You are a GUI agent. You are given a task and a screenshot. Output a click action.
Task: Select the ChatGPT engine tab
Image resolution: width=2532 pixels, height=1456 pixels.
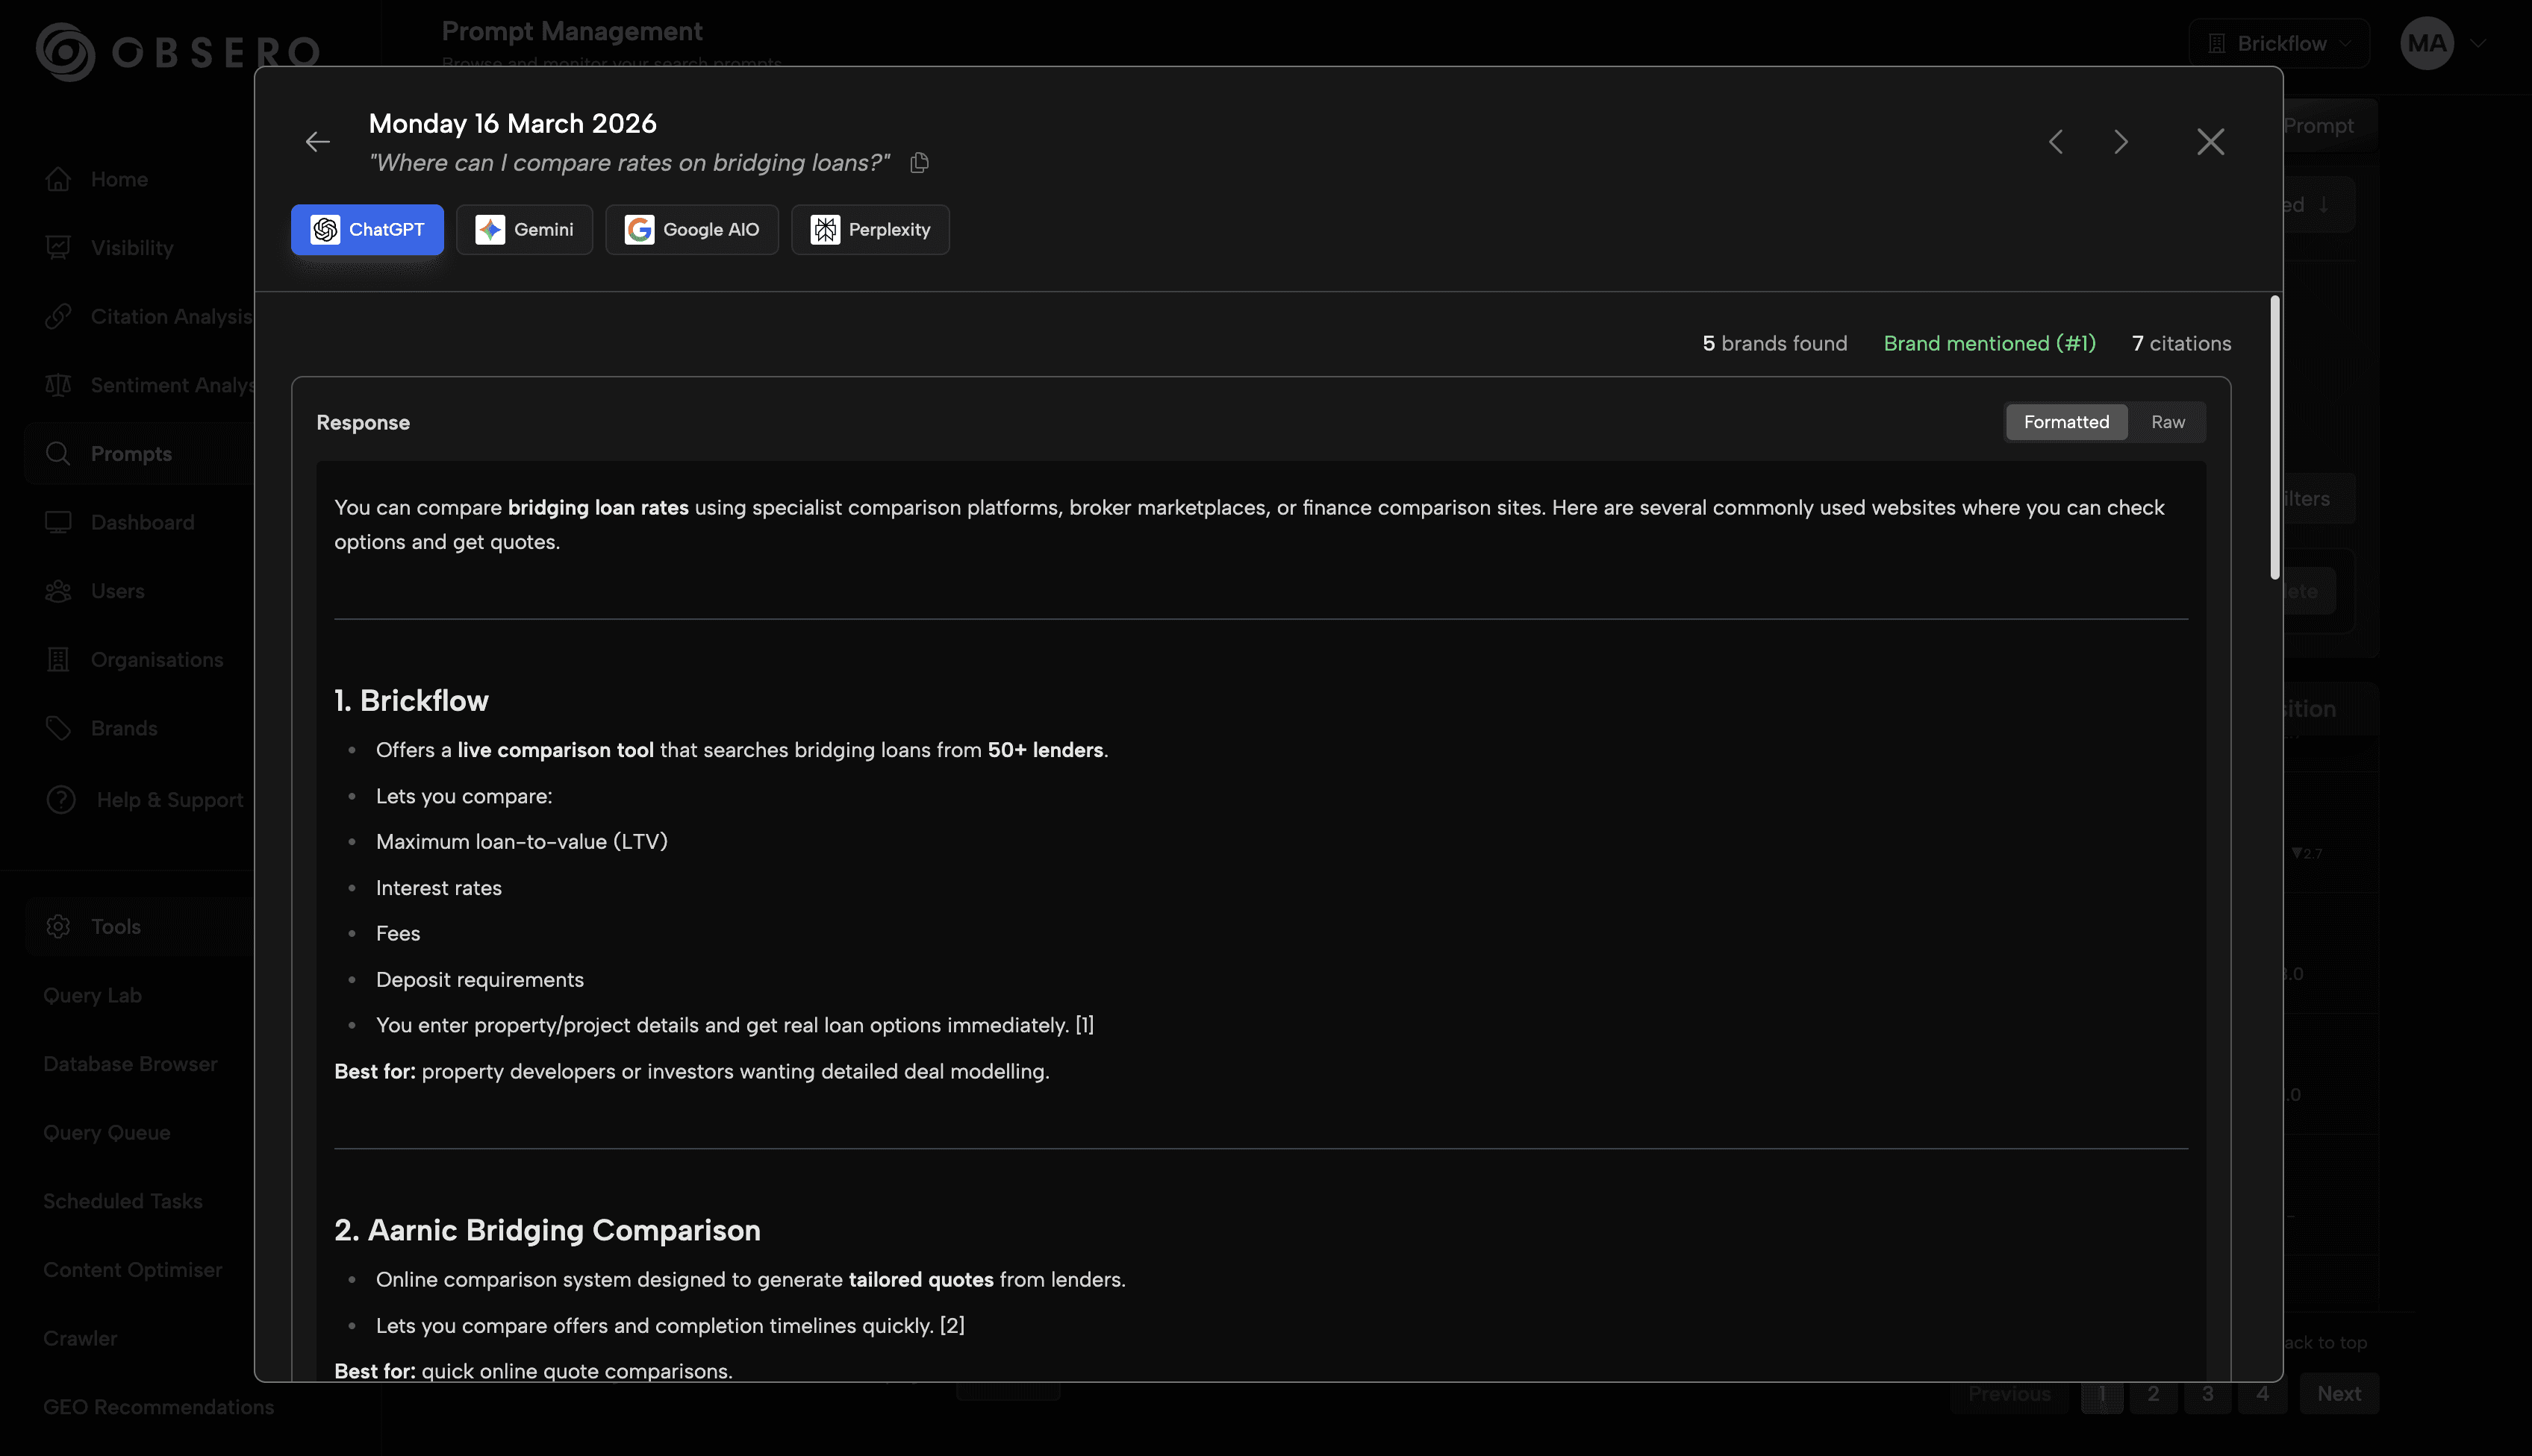click(x=367, y=230)
